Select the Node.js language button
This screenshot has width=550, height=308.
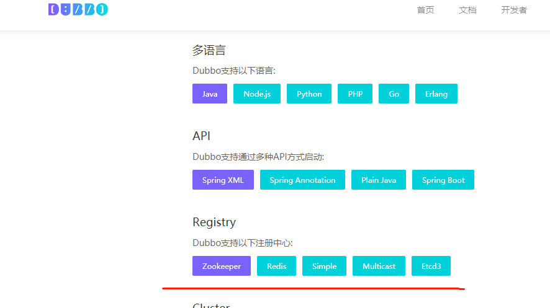(x=257, y=94)
